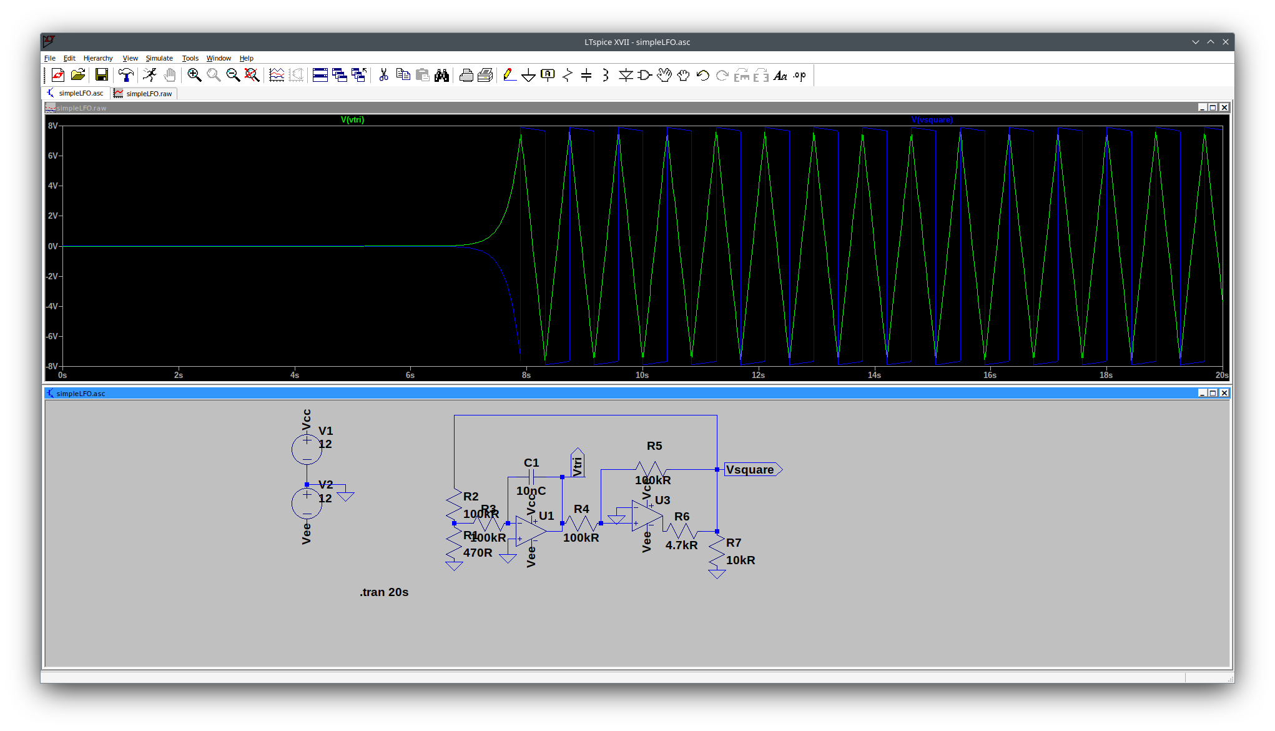Click the Halt simulation hand icon
Image resolution: width=1275 pixels, height=731 pixels.
(169, 75)
